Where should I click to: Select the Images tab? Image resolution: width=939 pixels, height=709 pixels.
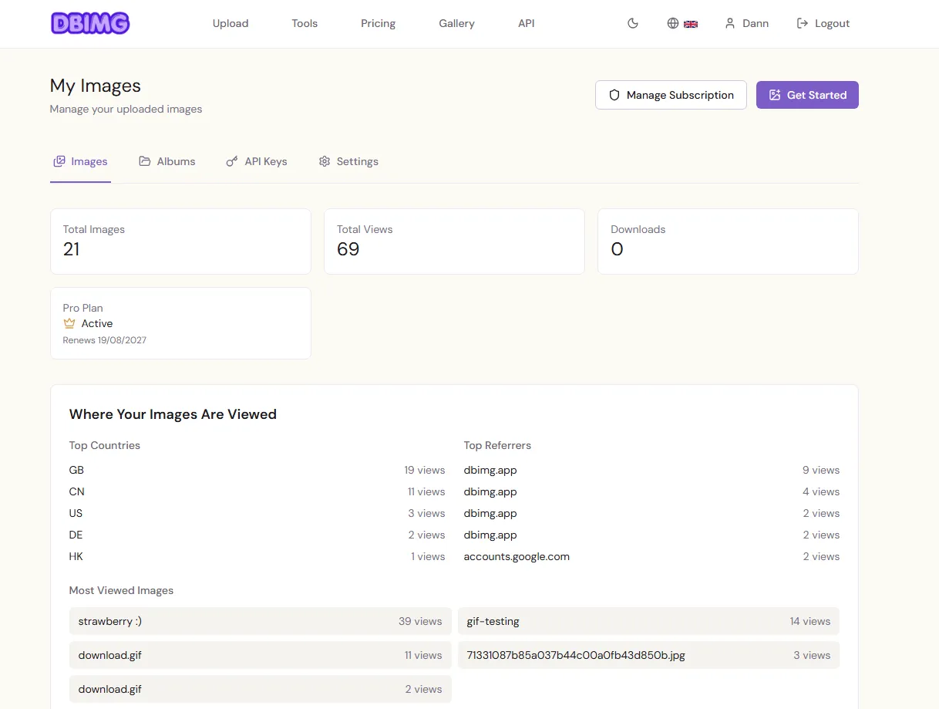[80, 161]
